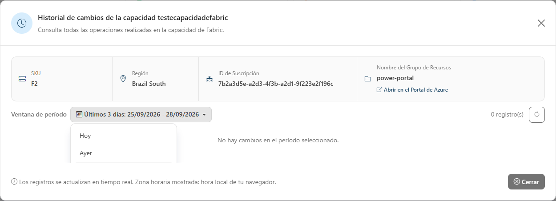This screenshot has width=556, height=201.
Task: Select 'Ayer' from the period menu
Action: pos(124,153)
